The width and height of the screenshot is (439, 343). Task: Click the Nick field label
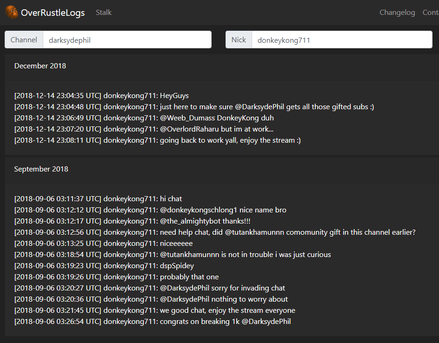click(x=239, y=40)
